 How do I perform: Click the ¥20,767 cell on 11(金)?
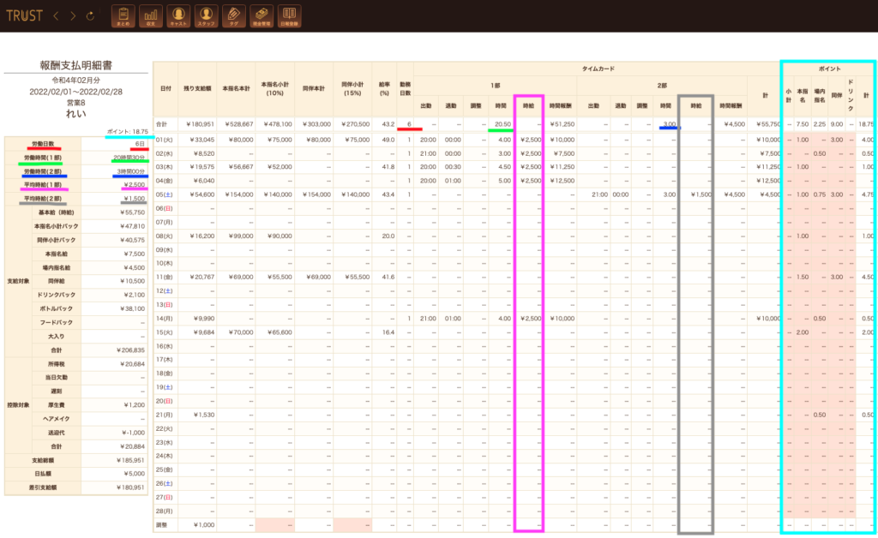coord(202,277)
